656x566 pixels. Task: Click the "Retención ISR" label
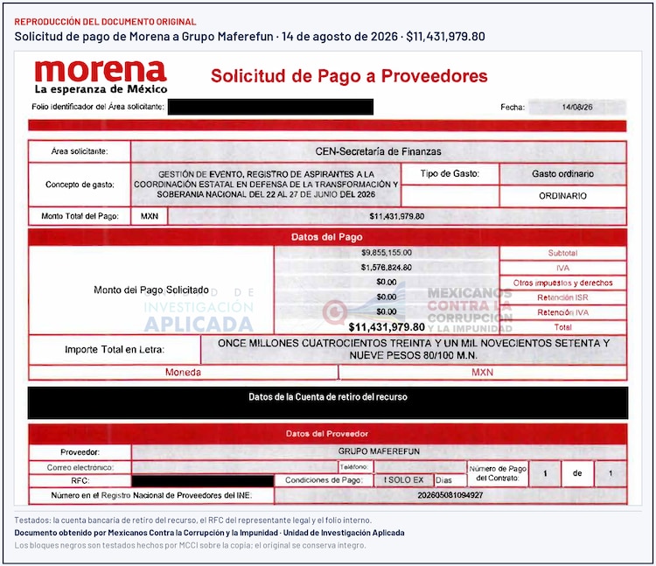(x=562, y=297)
